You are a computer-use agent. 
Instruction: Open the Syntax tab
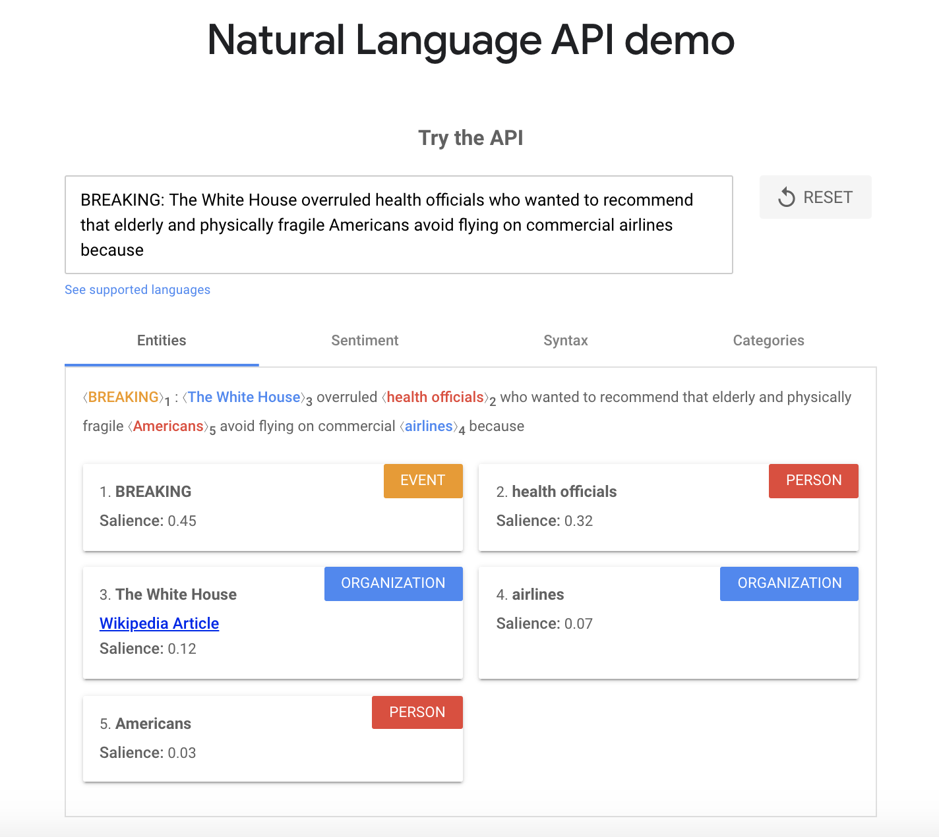[566, 341]
